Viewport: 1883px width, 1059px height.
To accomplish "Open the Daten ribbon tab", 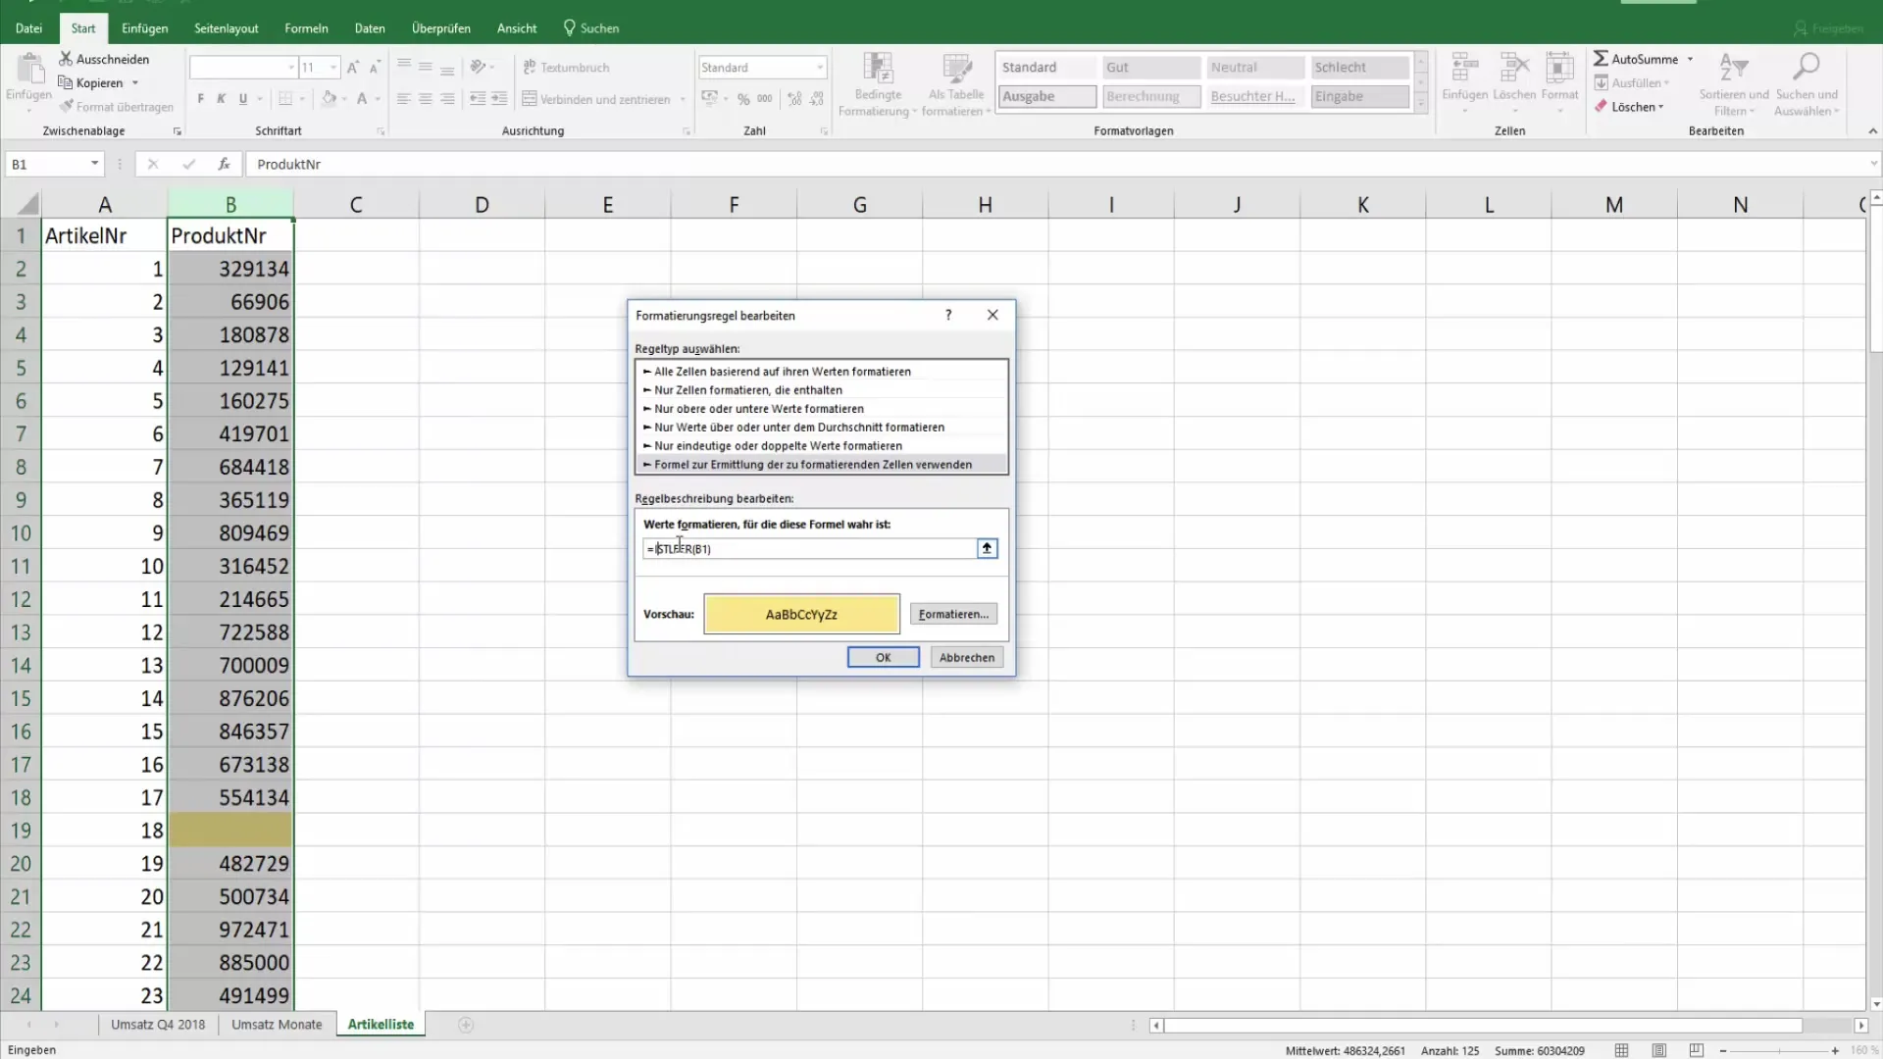I will (x=370, y=28).
